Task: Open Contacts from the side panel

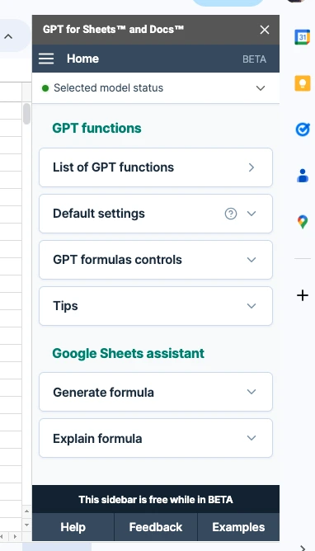Action: pos(303,176)
